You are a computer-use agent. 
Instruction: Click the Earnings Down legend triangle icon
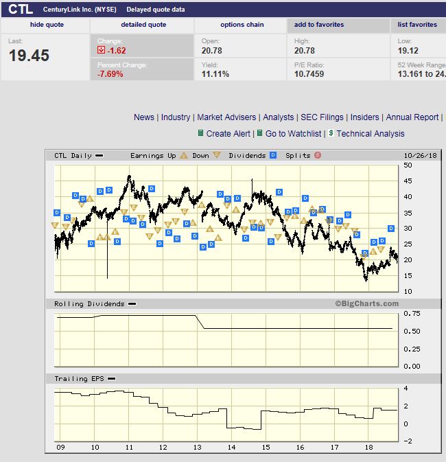tap(217, 155)
